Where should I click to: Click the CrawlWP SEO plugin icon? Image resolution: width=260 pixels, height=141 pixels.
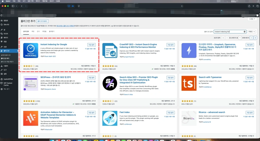point(110,50)
